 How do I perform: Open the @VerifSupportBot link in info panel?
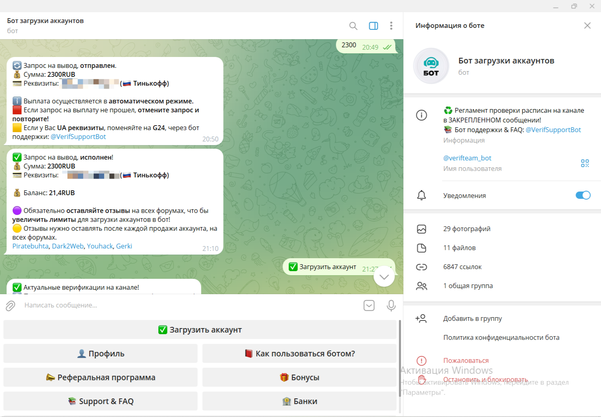click(x=553, y=130)
